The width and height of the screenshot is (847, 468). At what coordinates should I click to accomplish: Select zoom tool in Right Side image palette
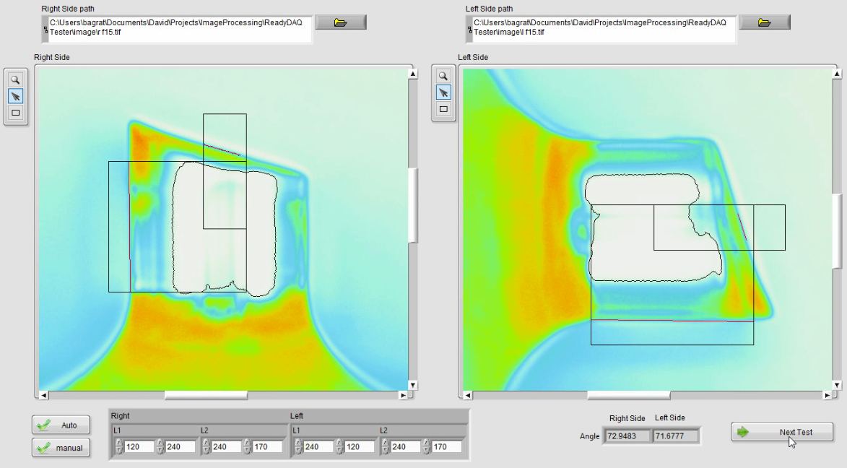click(x=15, y=79)
